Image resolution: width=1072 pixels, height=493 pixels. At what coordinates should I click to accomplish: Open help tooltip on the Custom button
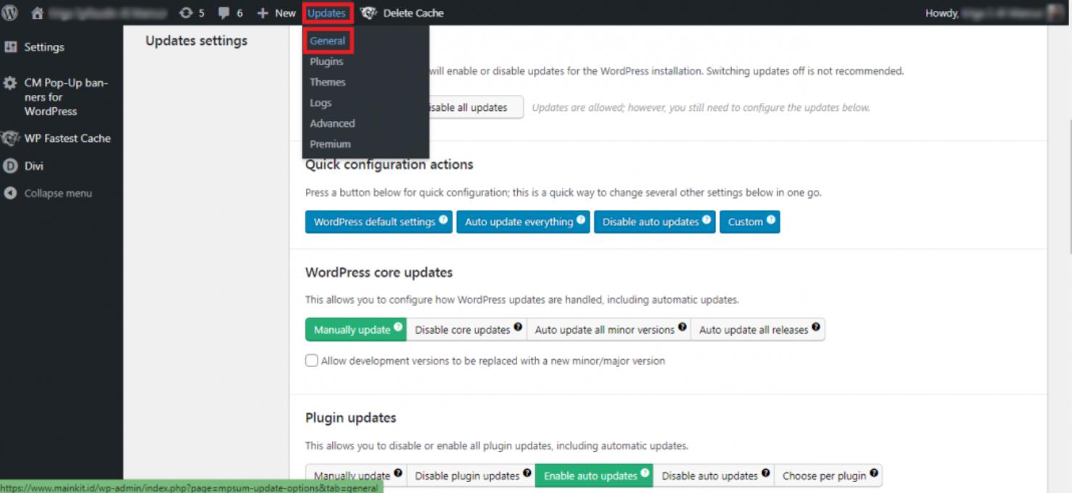click(x=771, y=220)
